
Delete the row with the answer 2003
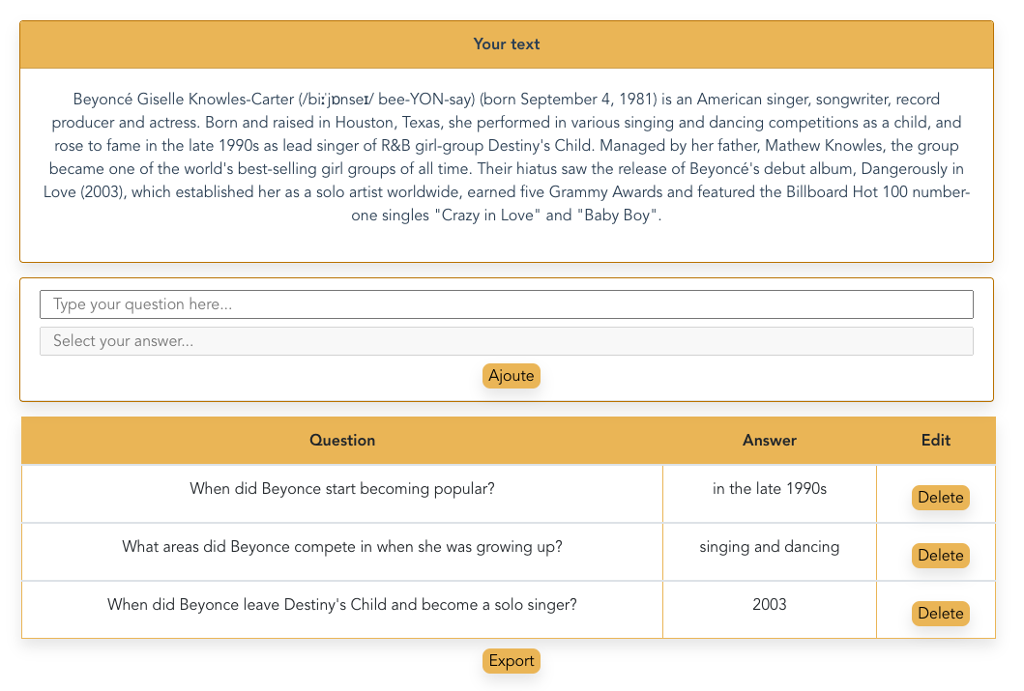941,614
